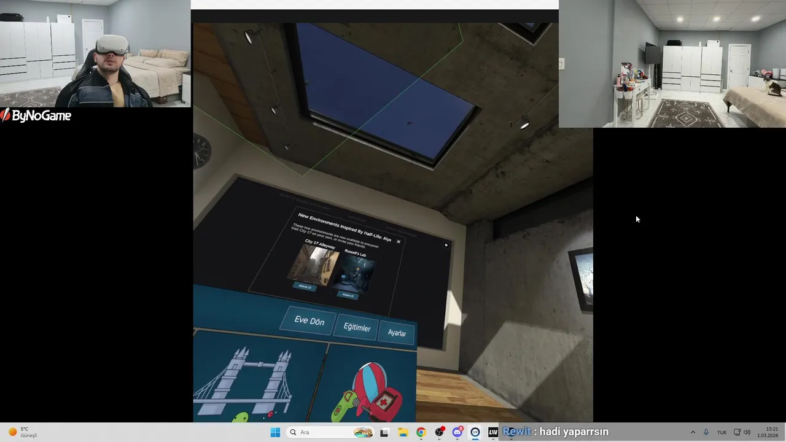Screen dimensions: 786x442
Task: Open Google Chrome from taskbar
Action: (421, 432)
